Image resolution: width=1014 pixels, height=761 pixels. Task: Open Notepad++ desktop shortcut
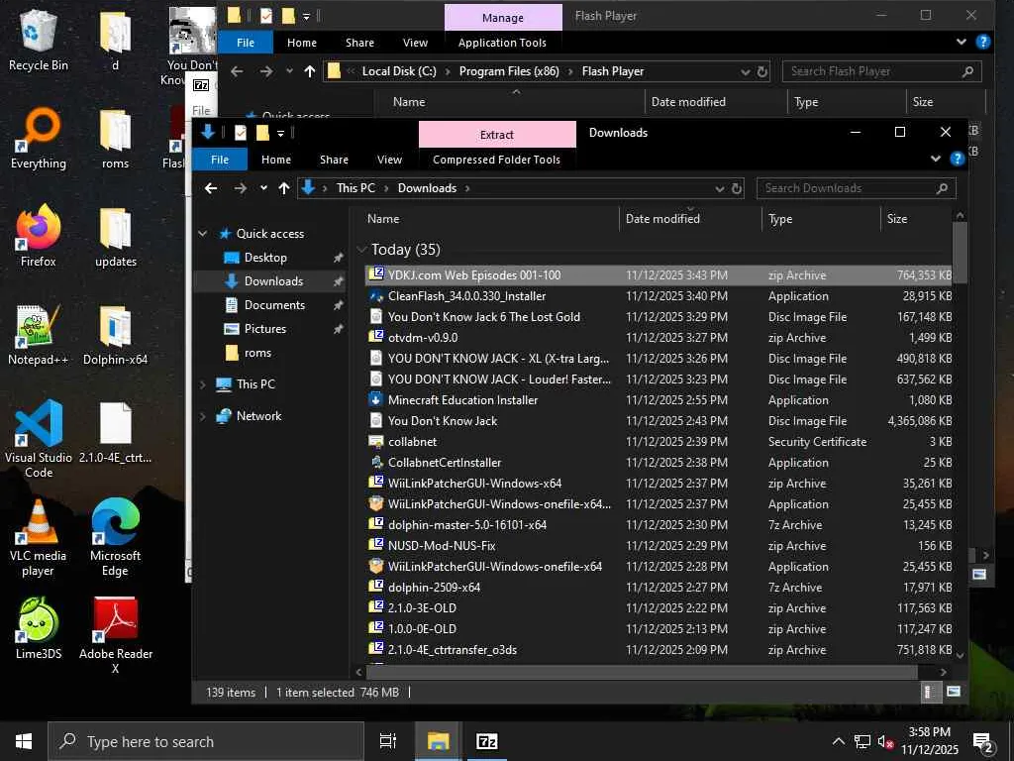[x=39, y=335]
